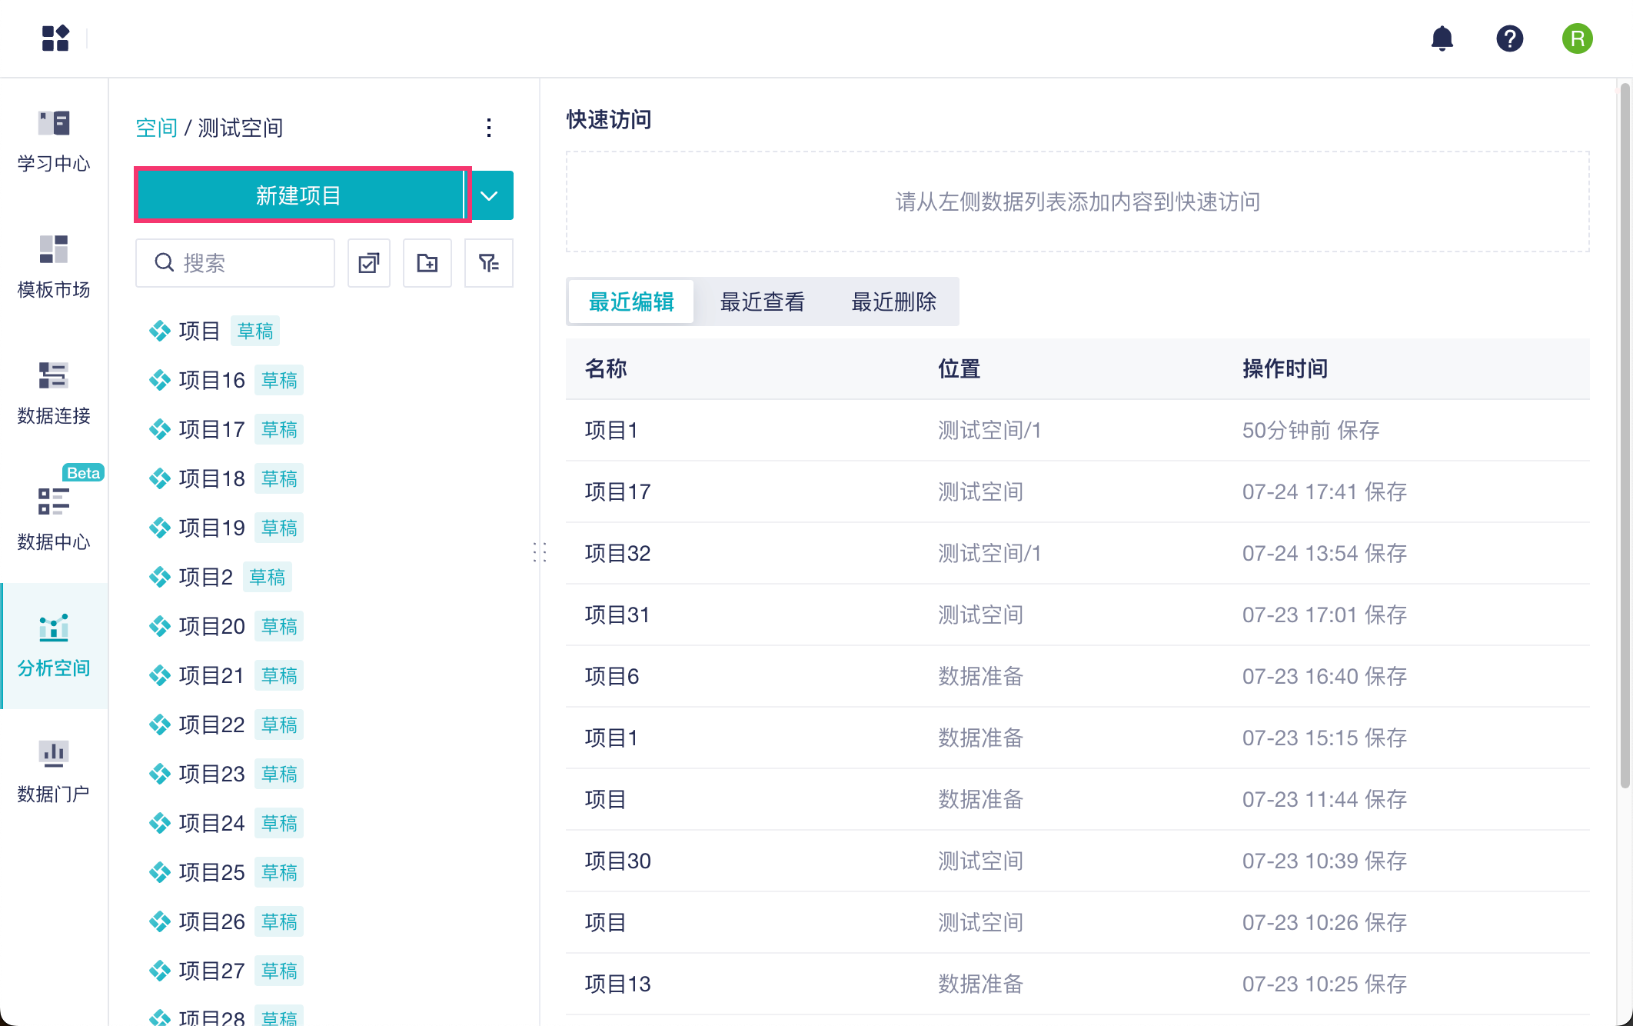Click the app grid logo icon

(55, 38)
